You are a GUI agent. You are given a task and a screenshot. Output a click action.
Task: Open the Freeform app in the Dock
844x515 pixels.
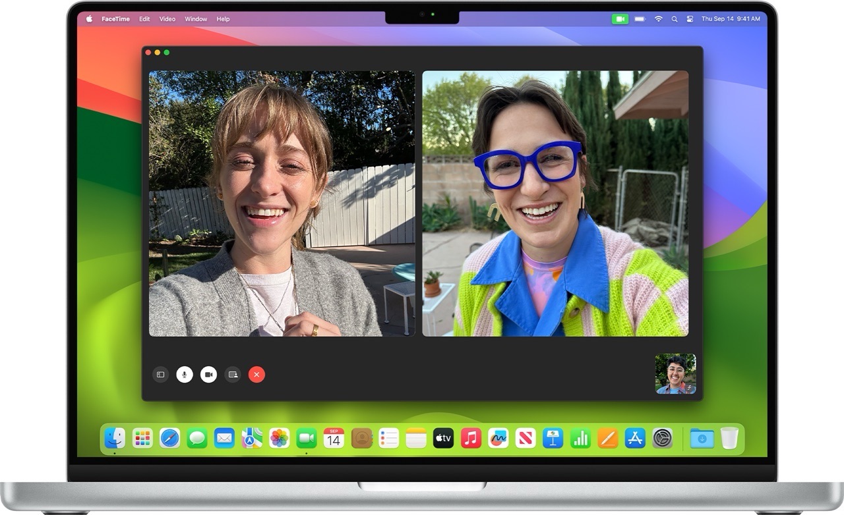[x=498, y=438]
